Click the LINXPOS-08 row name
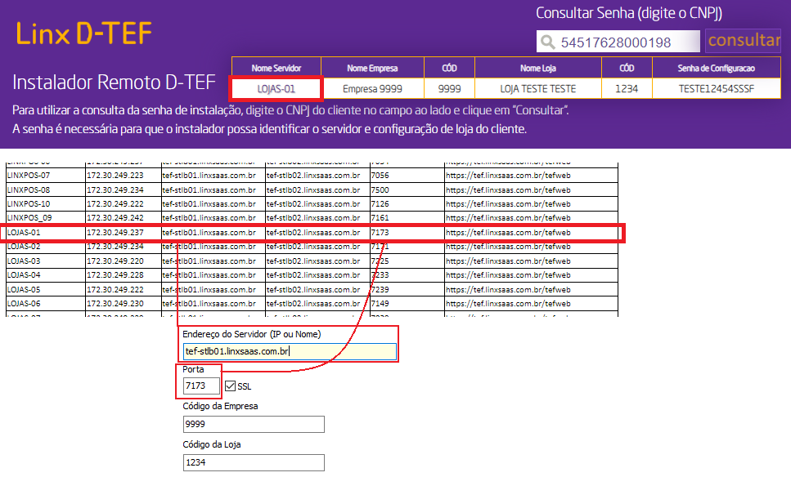The image size is (791, 477). tap(29, 189)
